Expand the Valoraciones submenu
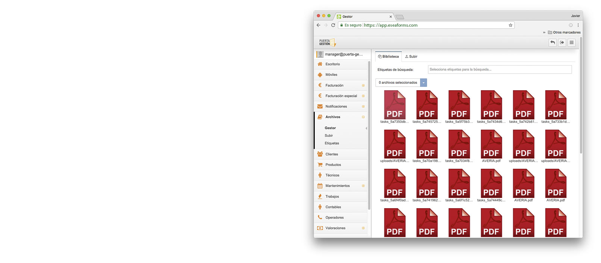Viewport: 601px width, 263px height. 363,228
